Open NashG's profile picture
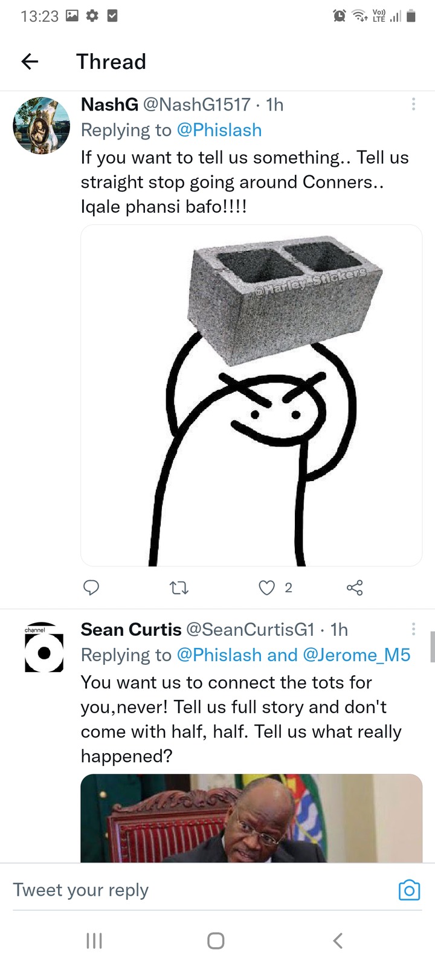 click(x=42, y=125)
